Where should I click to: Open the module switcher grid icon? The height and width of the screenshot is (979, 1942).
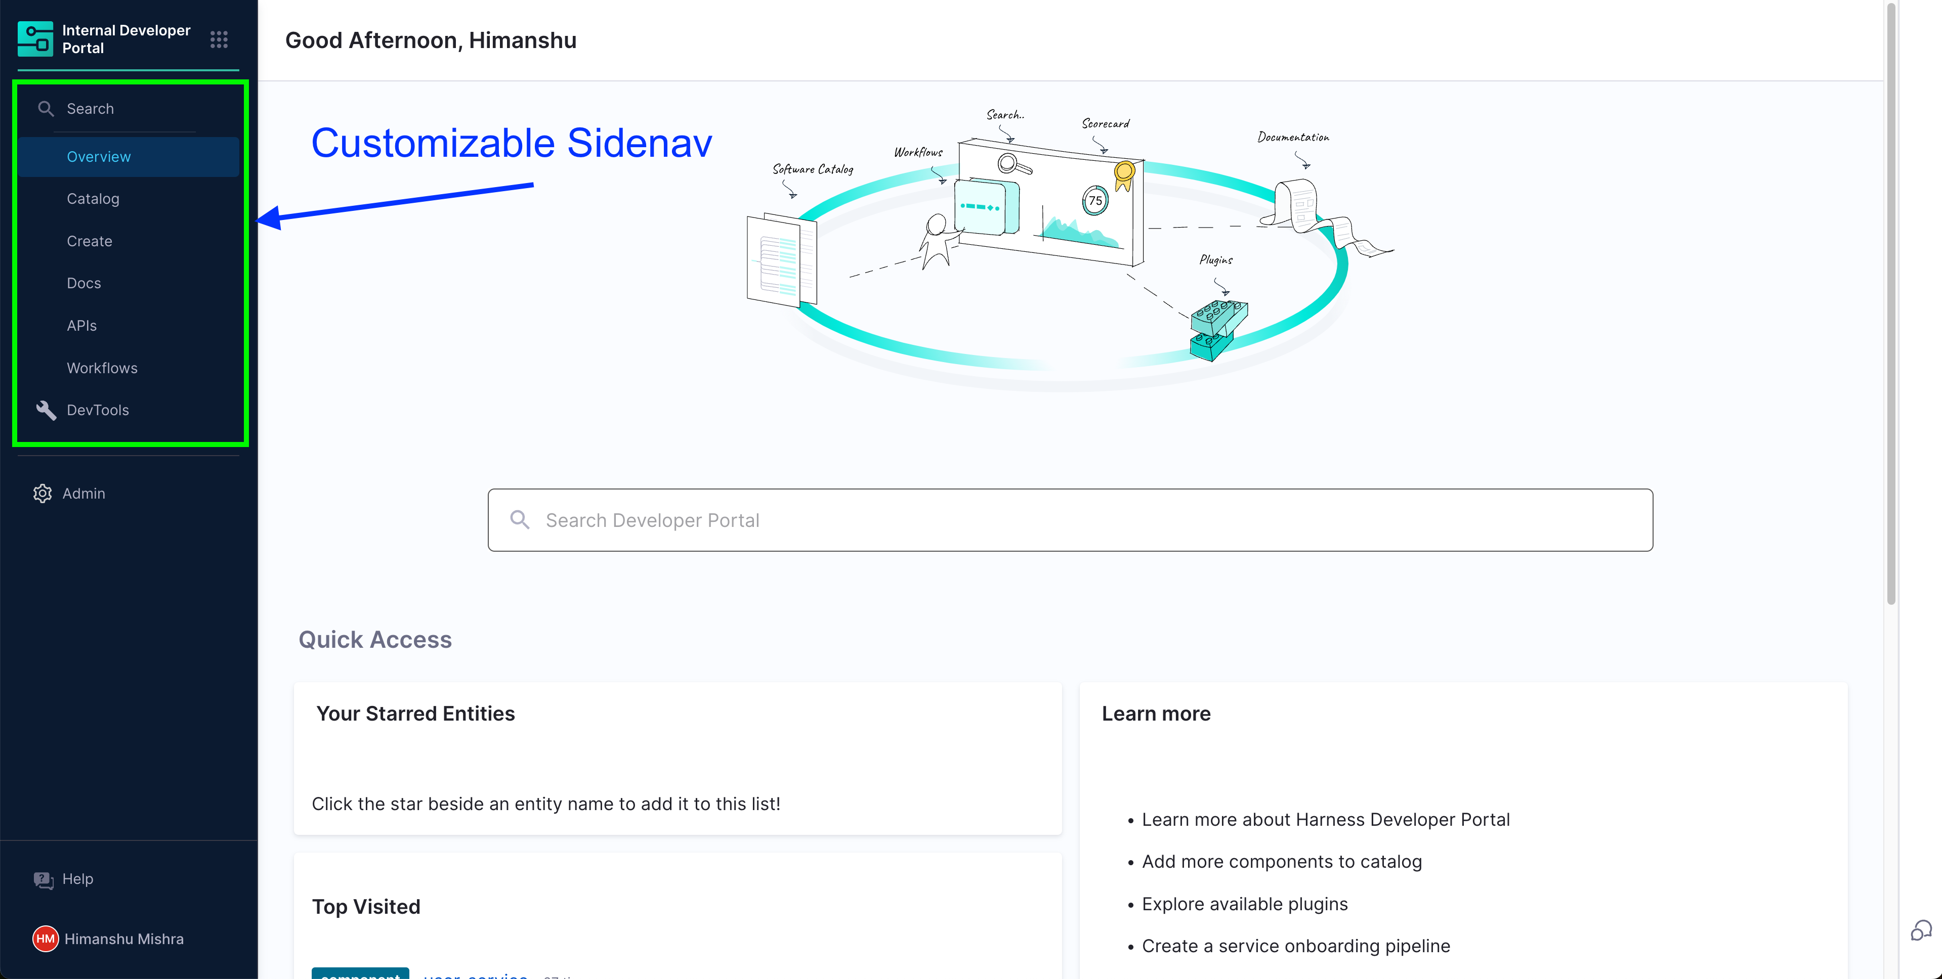point(219,39)
